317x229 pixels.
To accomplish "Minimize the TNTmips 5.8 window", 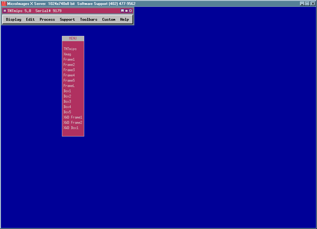I will coord(122,11).
